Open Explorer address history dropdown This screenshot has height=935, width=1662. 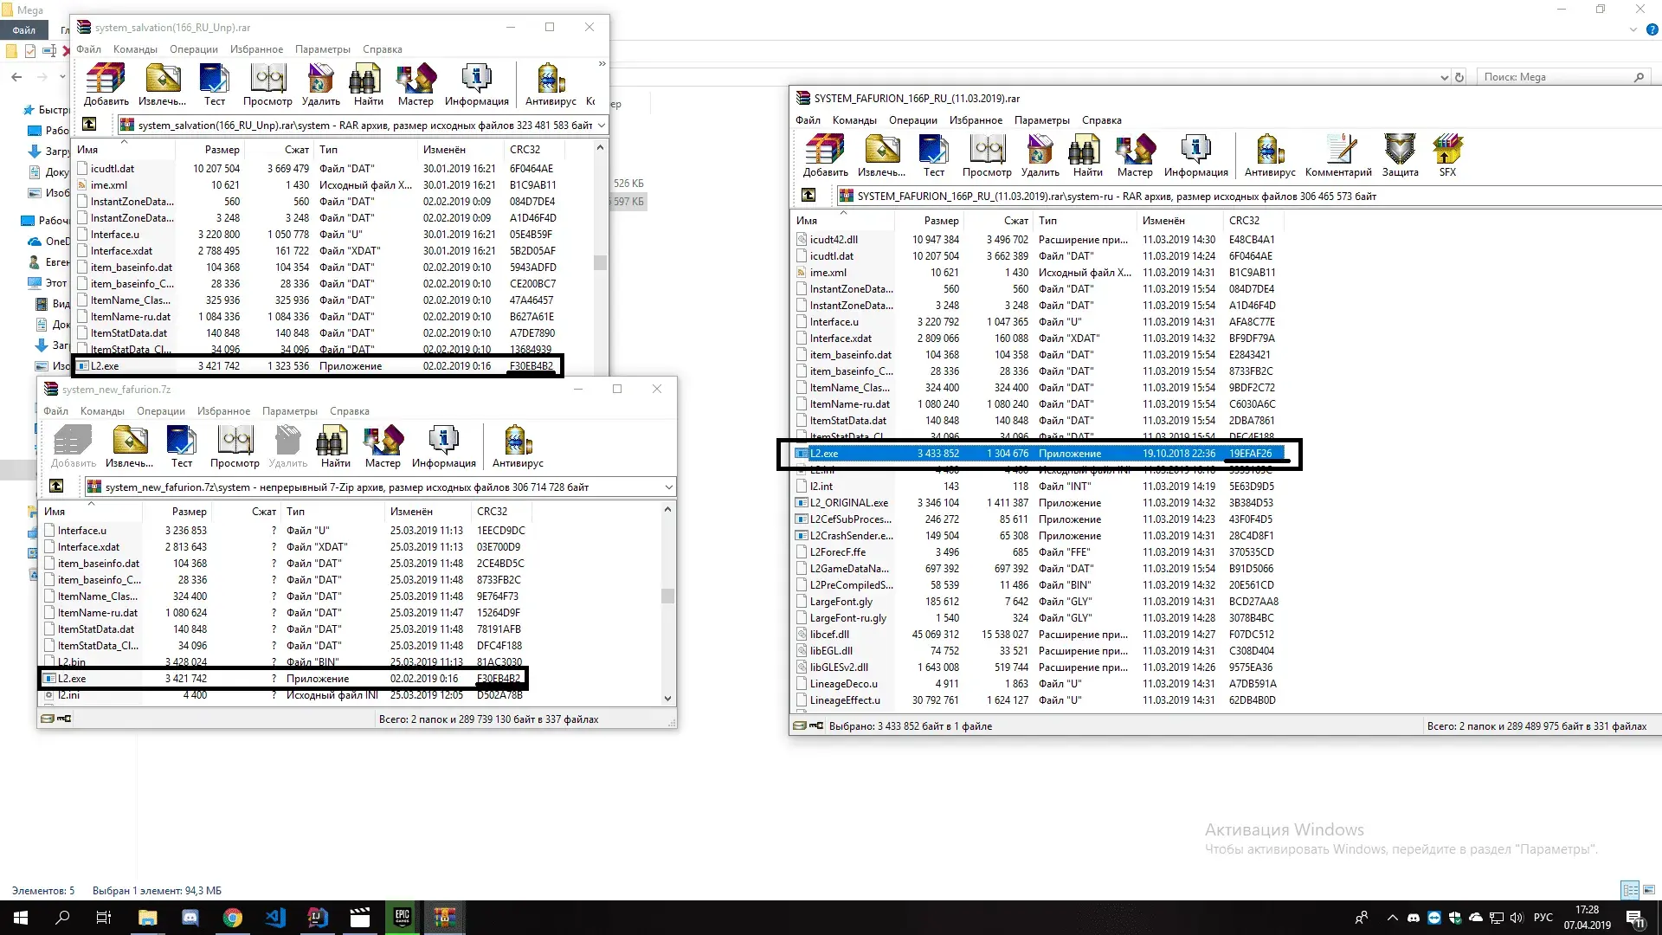(x=1444, y=77)
